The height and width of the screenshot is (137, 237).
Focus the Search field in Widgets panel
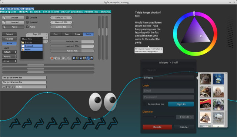pos(168,70)
